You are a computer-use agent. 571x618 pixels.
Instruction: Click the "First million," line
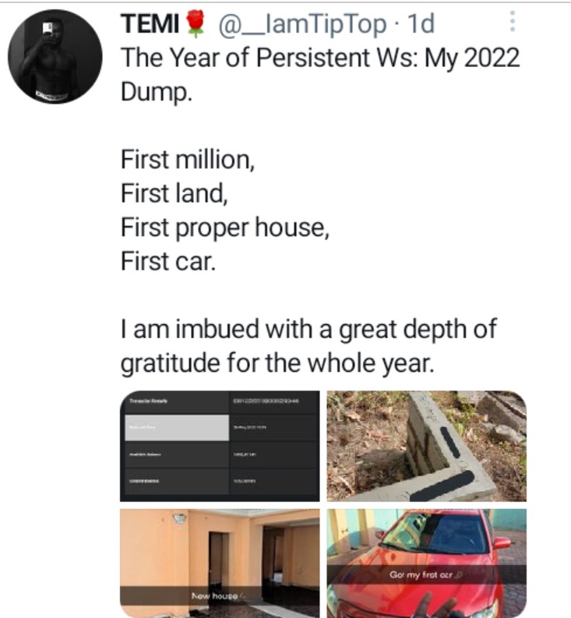[x=188, y=161]
